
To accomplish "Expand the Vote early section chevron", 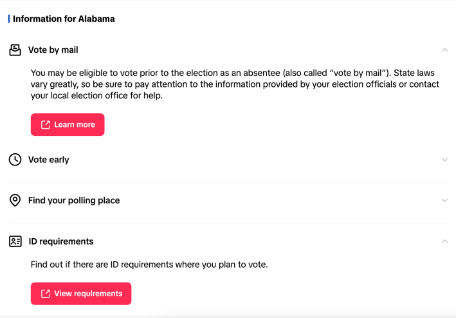I will 444,160.
